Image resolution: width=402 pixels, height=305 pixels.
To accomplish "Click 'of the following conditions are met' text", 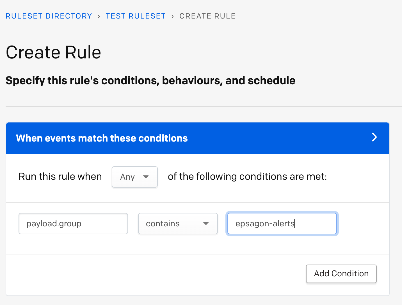I will tap(247, 177).
